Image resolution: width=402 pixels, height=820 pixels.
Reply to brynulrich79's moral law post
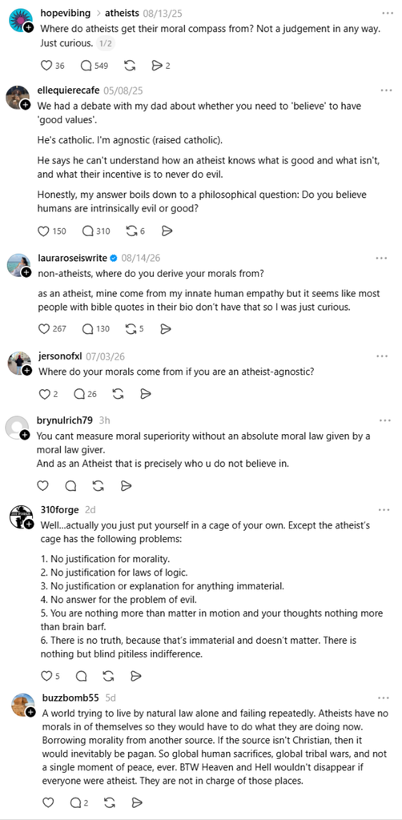pyautogui.click(x=70, y=486)
